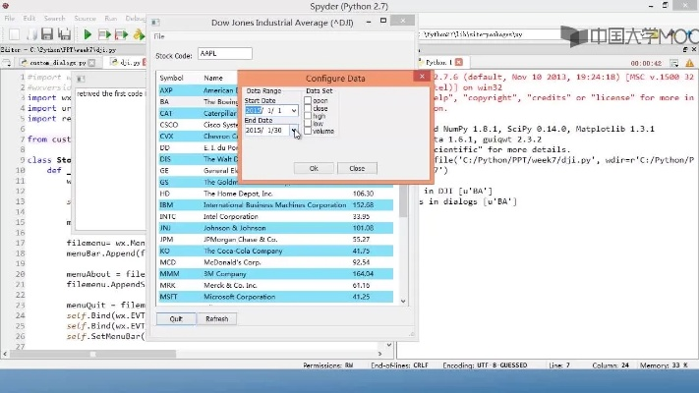Close the console pane with X icon
The image size is (699, 393).
[694, 49]
